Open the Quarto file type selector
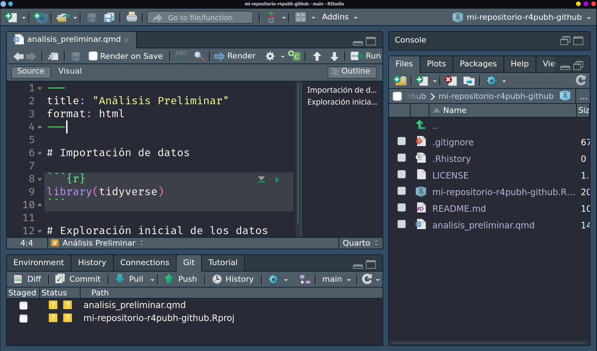This screenshot has height=351, width=597. coord(360,243)
